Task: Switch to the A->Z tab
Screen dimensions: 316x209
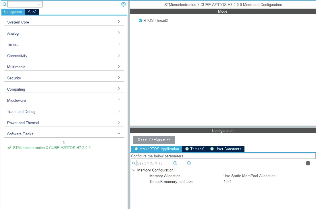Action: click(x=32, y=12)
